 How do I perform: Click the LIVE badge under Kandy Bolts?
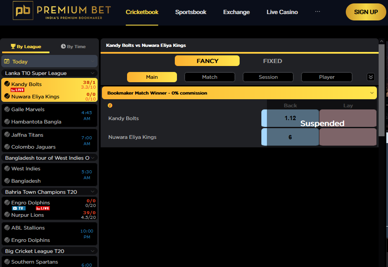pos(17,90)
